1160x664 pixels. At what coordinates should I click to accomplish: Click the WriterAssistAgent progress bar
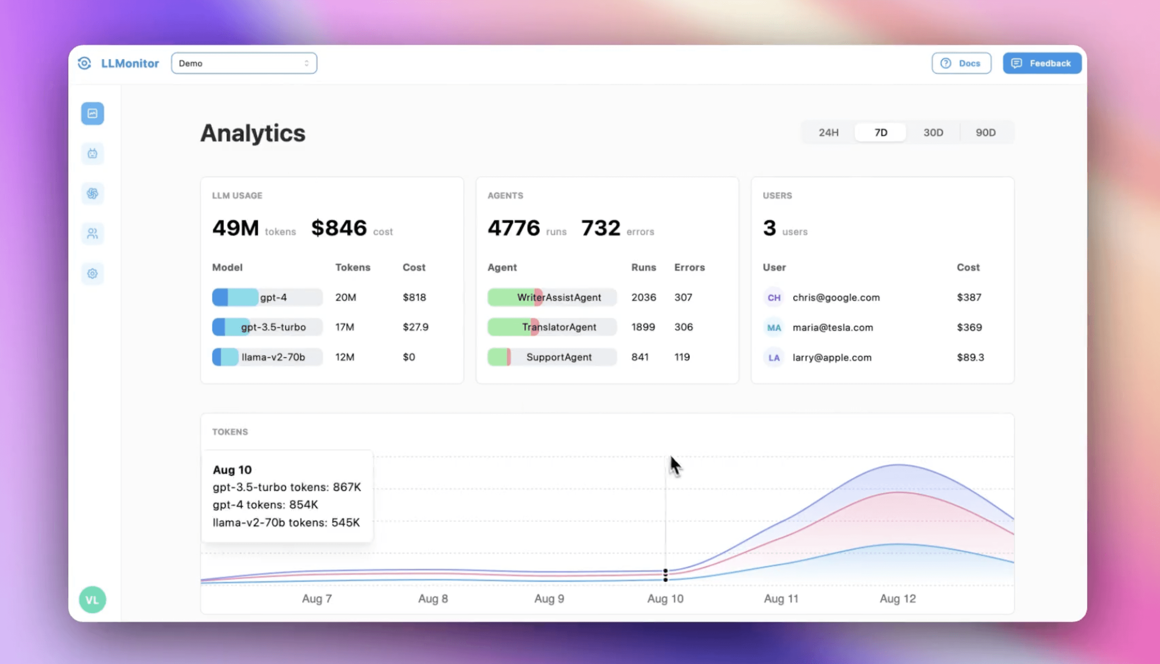[x=552, y=297]
